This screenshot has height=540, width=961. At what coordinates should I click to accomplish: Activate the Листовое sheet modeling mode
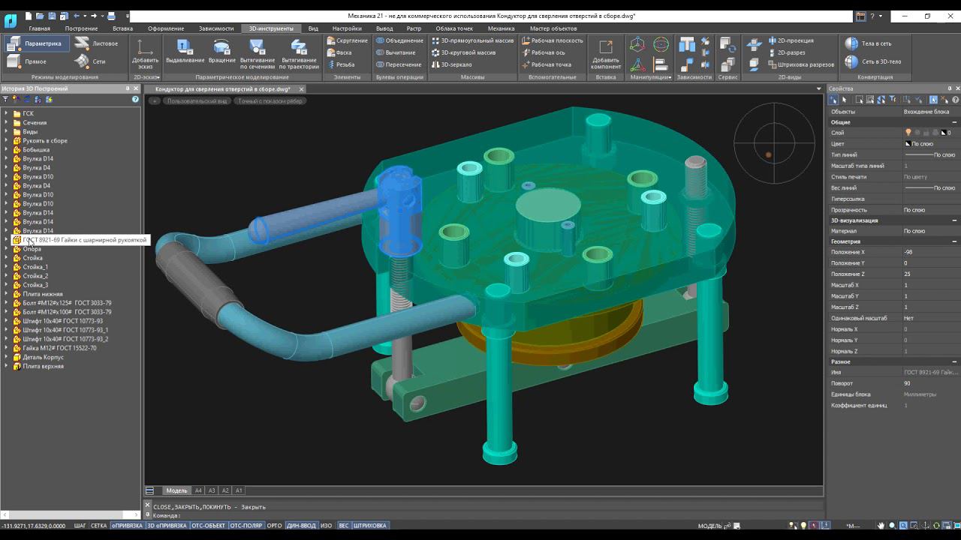[x=98, y=43]
